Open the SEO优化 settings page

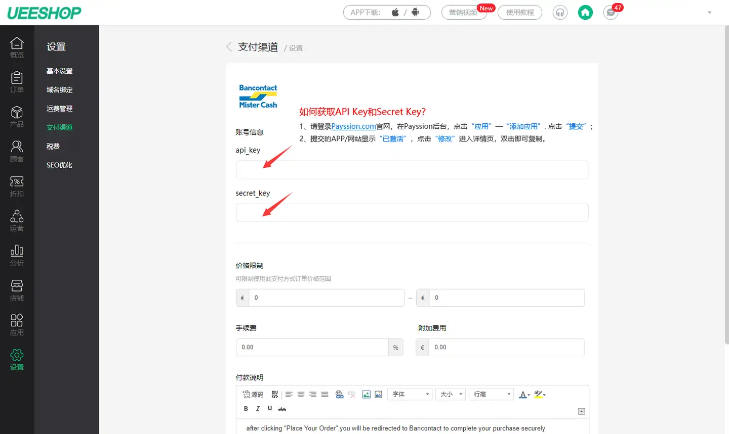pyautogui.click(x=59, y=165)
